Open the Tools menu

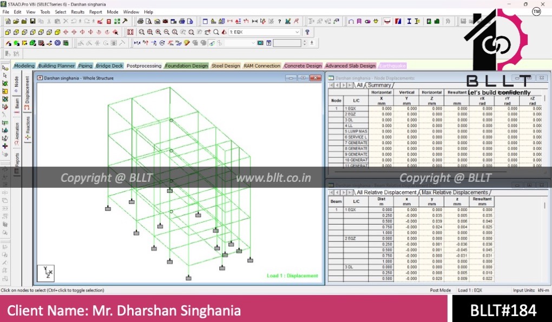click(x=45, y=11)
